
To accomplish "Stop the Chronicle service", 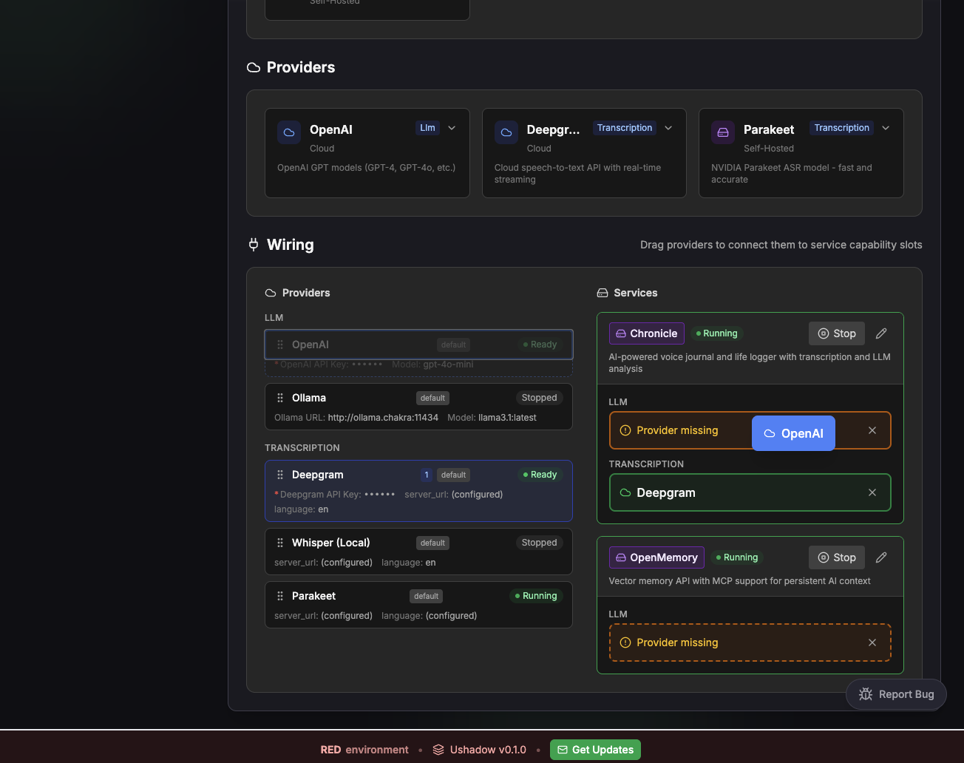I will point(836,333).
